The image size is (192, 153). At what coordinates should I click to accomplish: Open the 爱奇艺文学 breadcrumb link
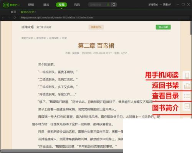click(x=27, y=38)
